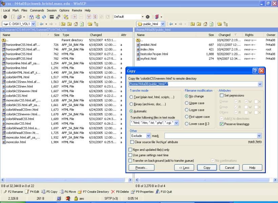Open the Local menu
278x203 pixels.
coord(6,11)
